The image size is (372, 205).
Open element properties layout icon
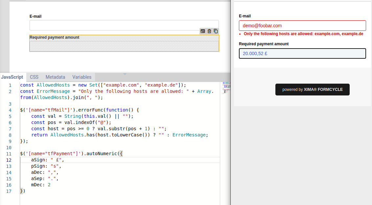203,31
